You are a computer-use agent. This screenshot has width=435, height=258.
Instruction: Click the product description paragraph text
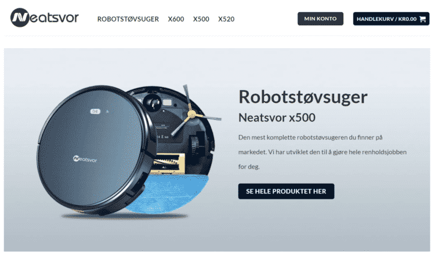(x=322, y=152)
